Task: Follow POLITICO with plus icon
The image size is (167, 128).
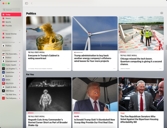Action: click(19, 84)
